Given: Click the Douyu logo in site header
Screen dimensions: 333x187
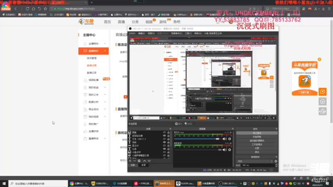Looking at the screenshot, I should point(86,22).
